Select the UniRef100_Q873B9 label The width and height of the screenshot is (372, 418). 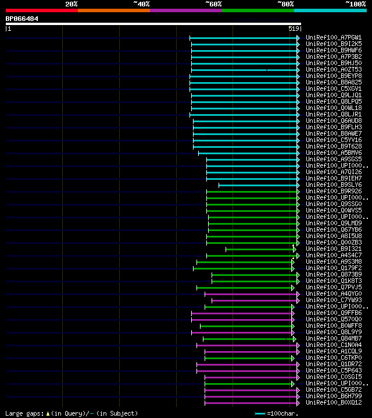[x=334, y=274]
